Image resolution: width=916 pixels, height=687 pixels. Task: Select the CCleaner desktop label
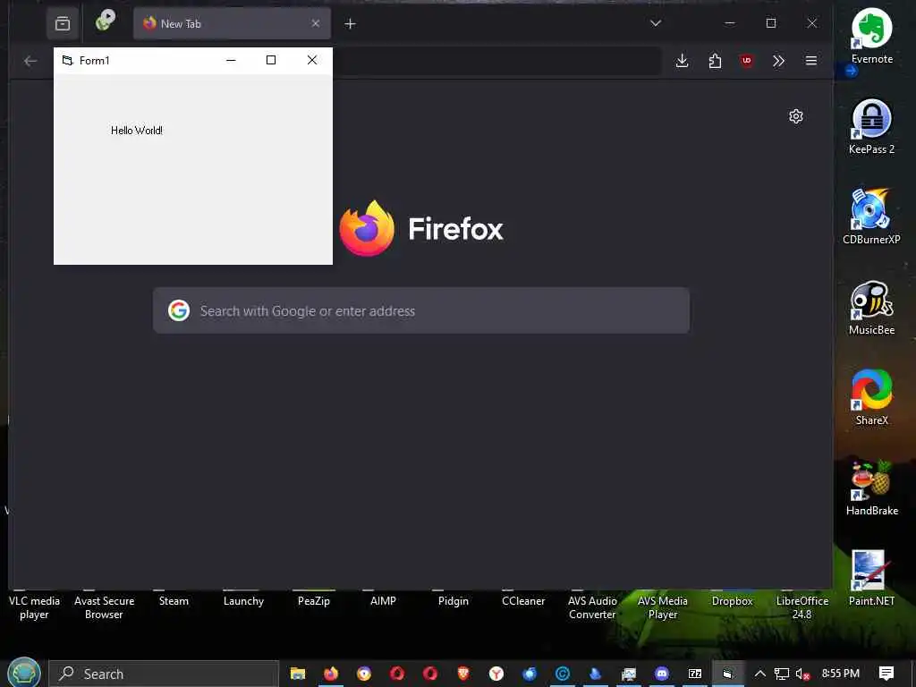click(523, 601)
